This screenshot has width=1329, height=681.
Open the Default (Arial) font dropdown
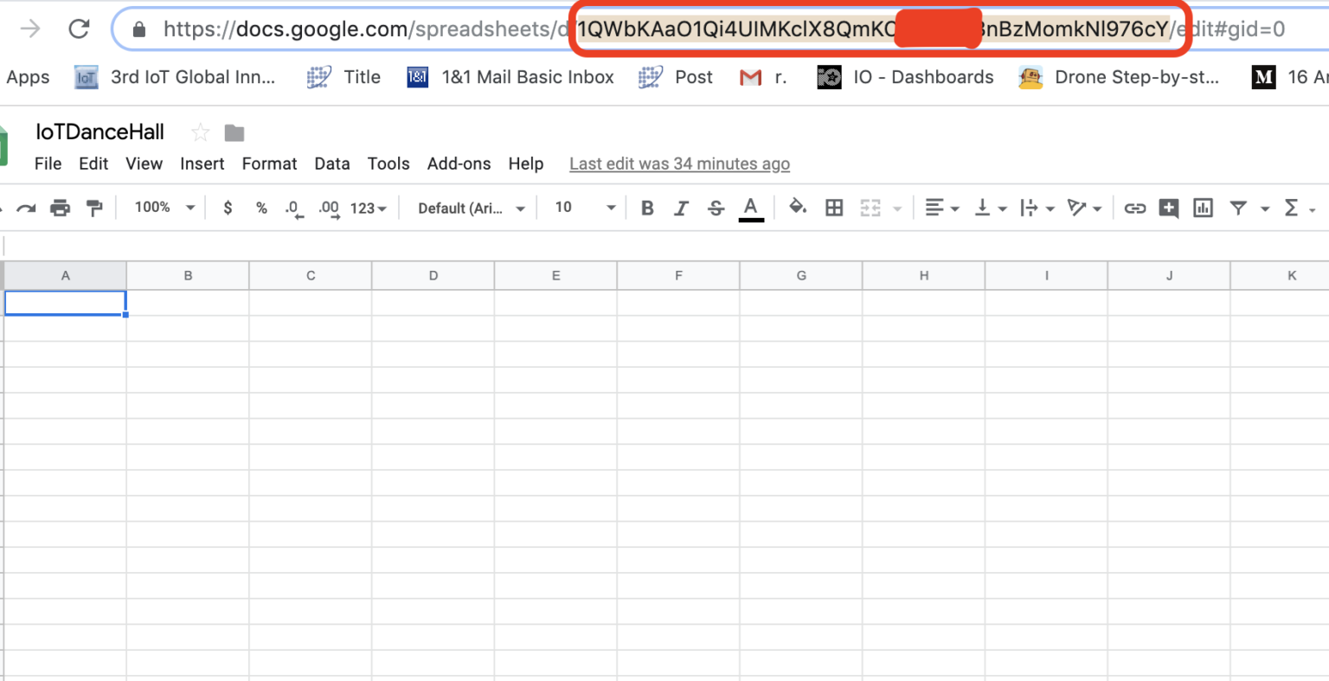[x=472, y=208]
